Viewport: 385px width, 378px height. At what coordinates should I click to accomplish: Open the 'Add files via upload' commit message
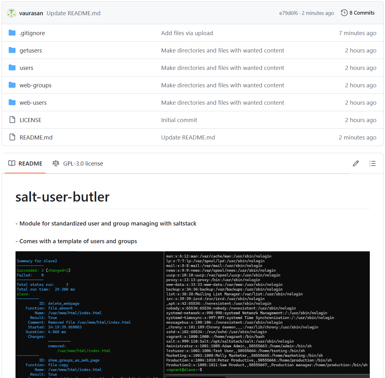pyautogui.click(x=187, y=33)
